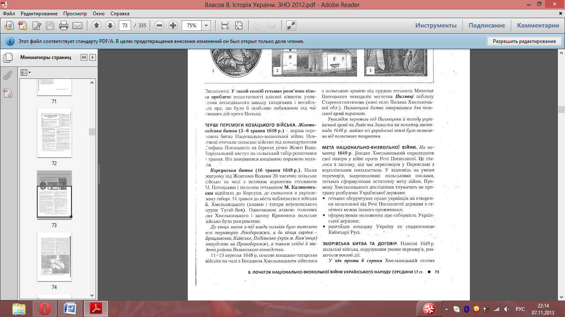This screenshot has width=565, height=317.
Task: Click the total page count 335 text
Action: click(142, 26)
